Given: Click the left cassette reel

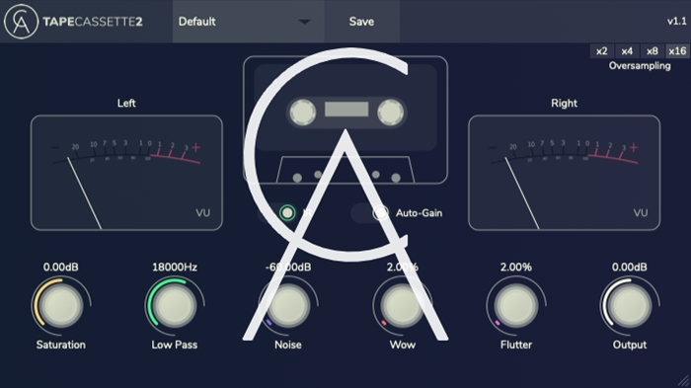Looking at the screenshot, I should click(302, 112).
